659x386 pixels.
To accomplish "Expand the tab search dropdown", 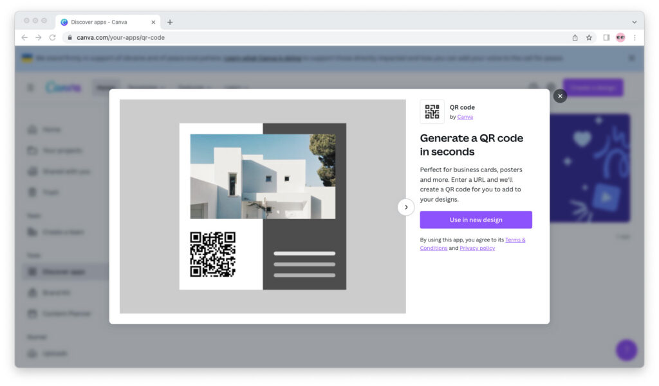I will tap(634, 22).
